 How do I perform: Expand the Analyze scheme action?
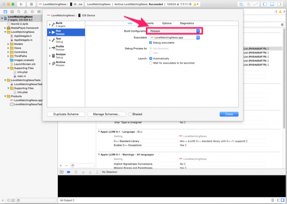pyautogui.click(x=50, y=56)
